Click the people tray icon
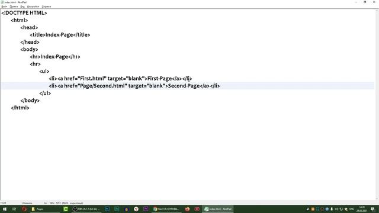 coord(308,209)
